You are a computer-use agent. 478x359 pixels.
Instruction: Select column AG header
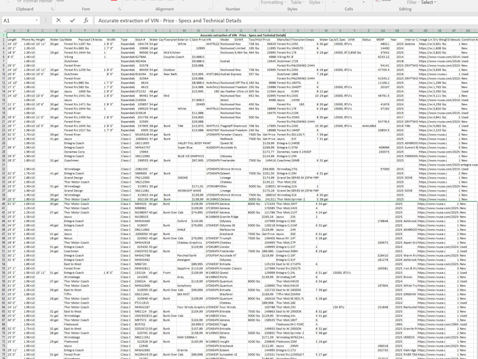(x=468, y=31)
